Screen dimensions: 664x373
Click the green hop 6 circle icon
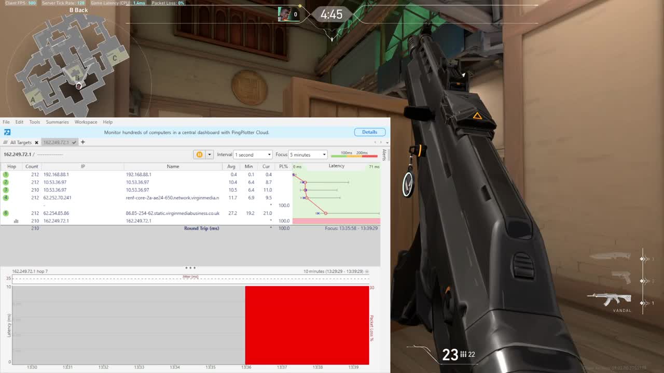[6, 213]
